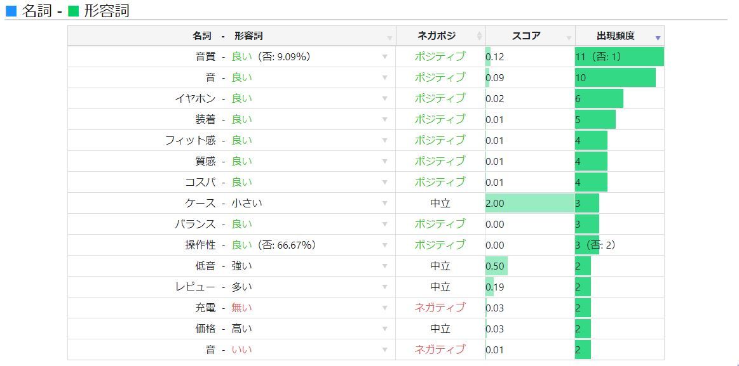Click dropdown triangle in 操作性 row
The height and width of the screenshot is (366, 739).
384,245
